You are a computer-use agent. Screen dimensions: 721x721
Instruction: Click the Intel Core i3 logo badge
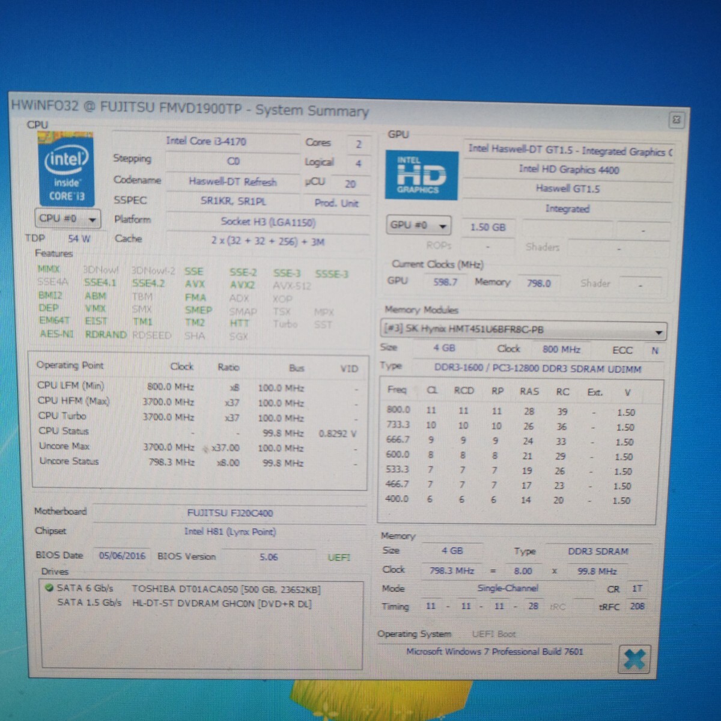[x=66, y=168]
